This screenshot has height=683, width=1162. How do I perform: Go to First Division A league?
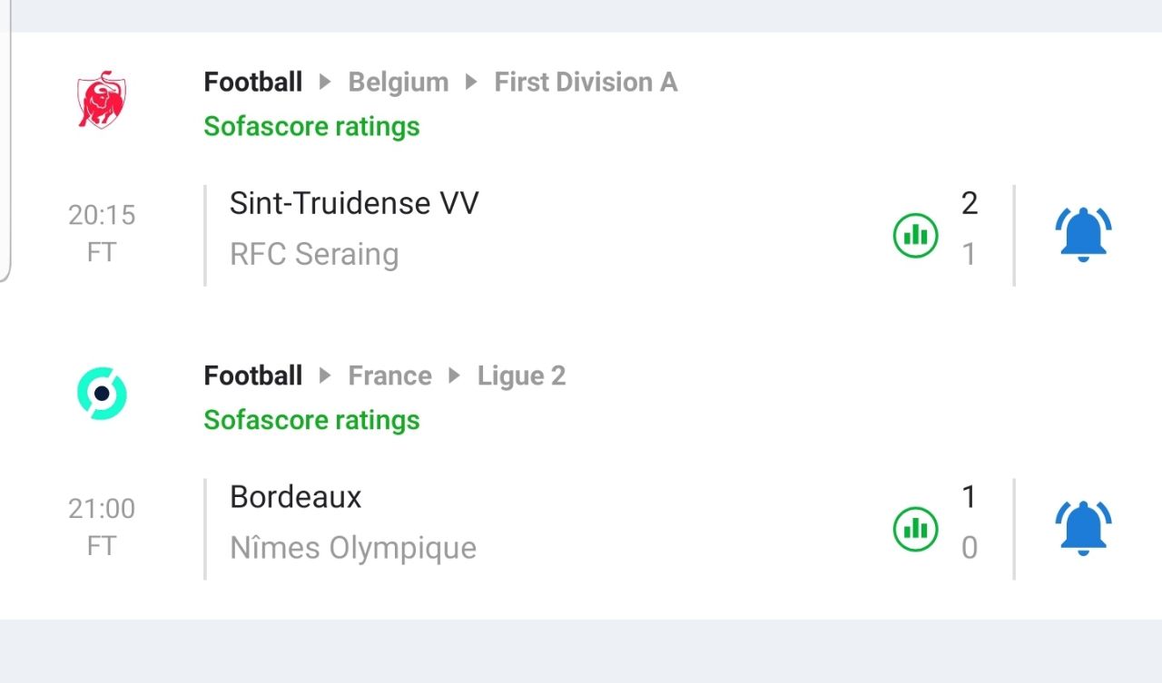tap(586, 83)
